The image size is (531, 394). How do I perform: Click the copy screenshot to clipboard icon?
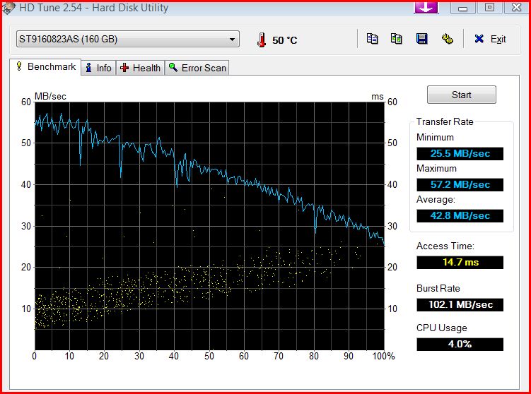coord(397,39)
